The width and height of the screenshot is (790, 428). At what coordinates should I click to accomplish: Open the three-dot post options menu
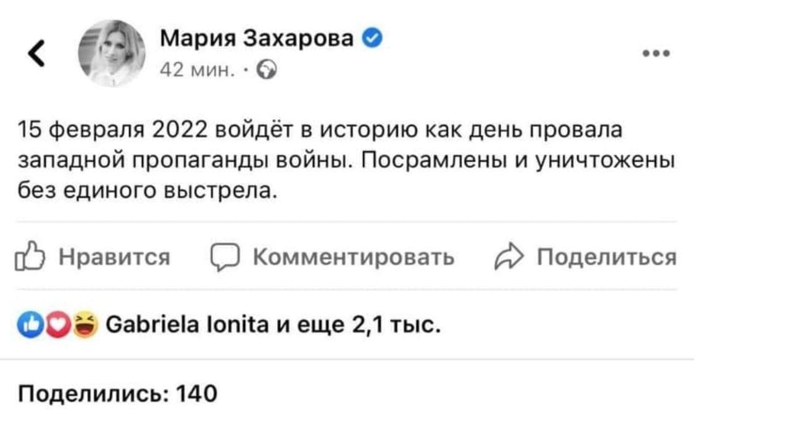pos(656,54)
